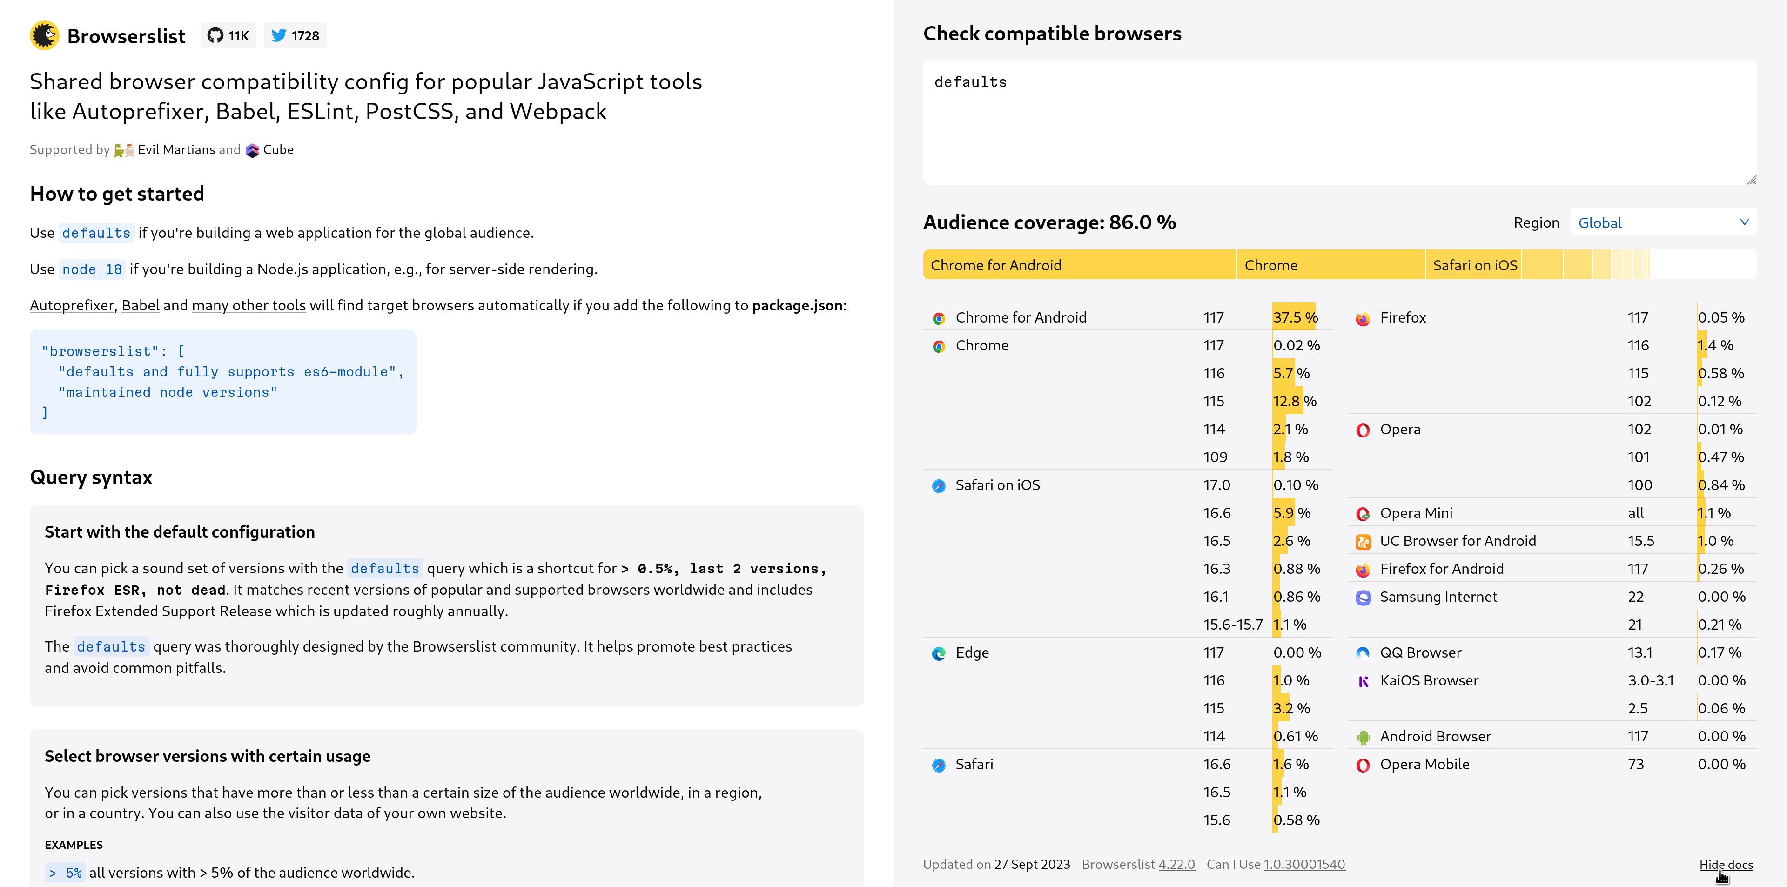
Task: Open the Evil Martians link
Action: tap(176, 150)
